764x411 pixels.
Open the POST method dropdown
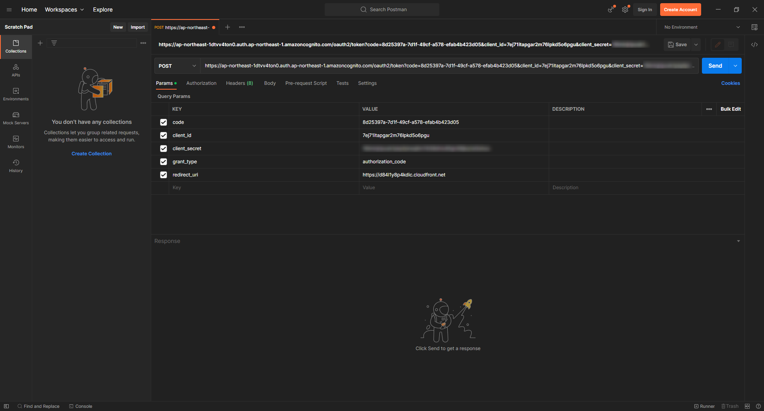[177, 66]
